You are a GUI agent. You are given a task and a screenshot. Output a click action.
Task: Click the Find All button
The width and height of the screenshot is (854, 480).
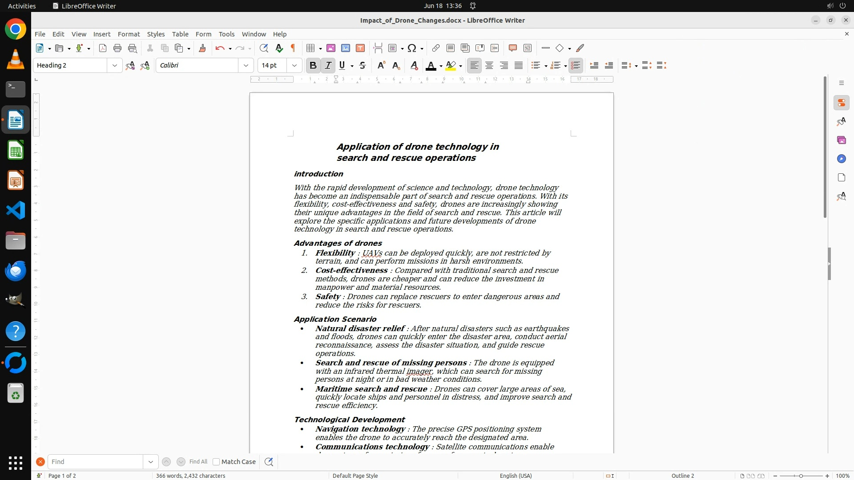[198, 462]
